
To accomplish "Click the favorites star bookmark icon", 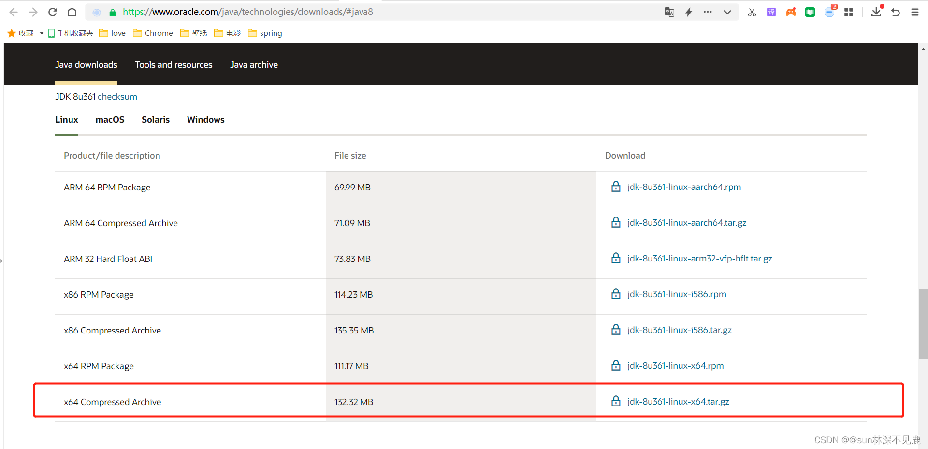I will click(12, 33).
